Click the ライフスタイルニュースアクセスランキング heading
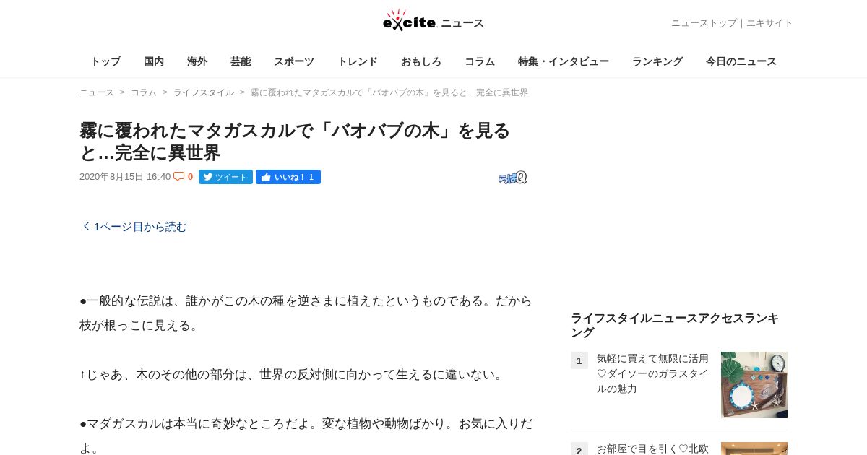 click(675, 325)
